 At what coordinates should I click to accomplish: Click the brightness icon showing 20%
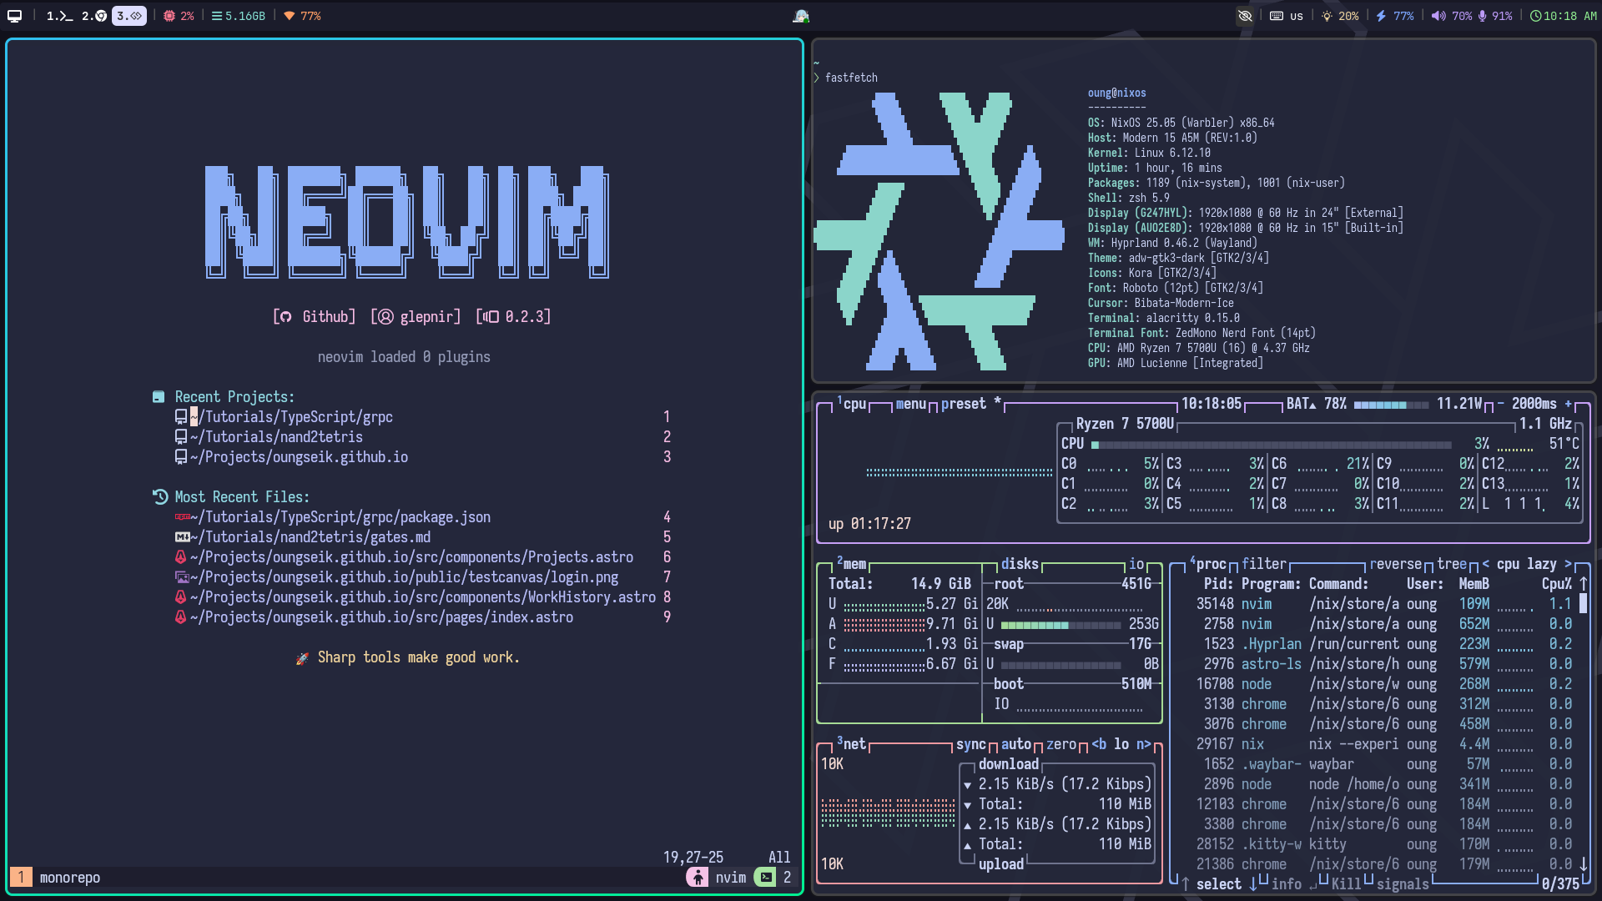click(x=1326, y=15)
